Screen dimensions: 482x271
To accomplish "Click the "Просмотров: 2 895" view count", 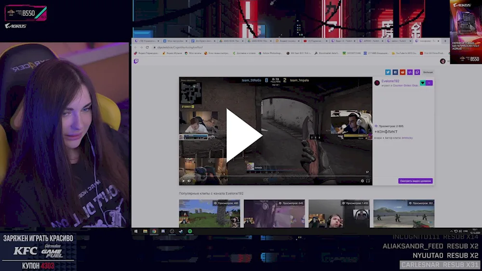I will pos(389,126).
